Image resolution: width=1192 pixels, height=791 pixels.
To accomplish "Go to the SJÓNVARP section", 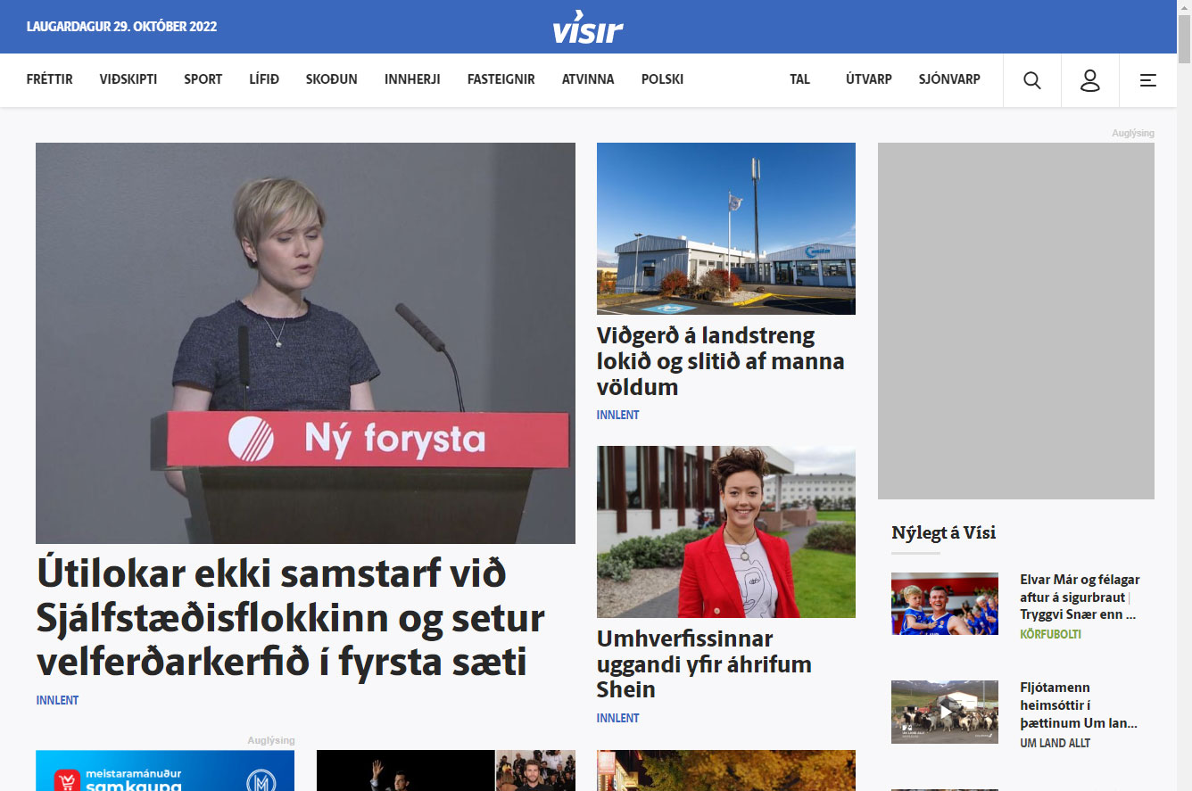I will tap(948, 79).
